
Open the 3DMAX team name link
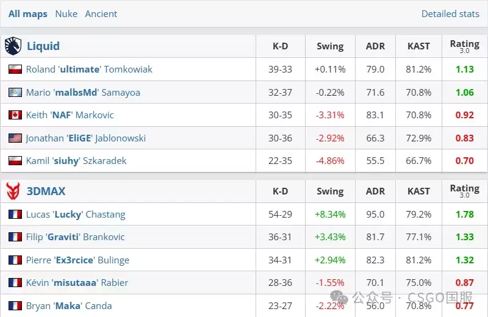coord(46,191)
